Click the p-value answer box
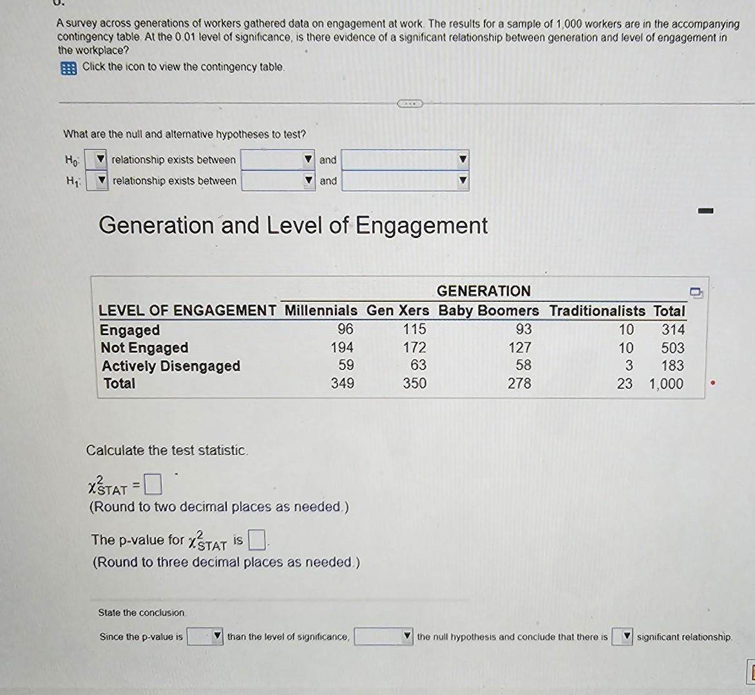755x695 pixels. click(x=256, y=541)
